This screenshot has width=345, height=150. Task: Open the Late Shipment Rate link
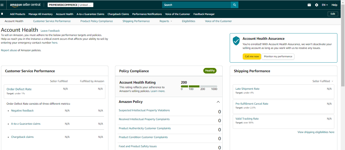(247, 89)
